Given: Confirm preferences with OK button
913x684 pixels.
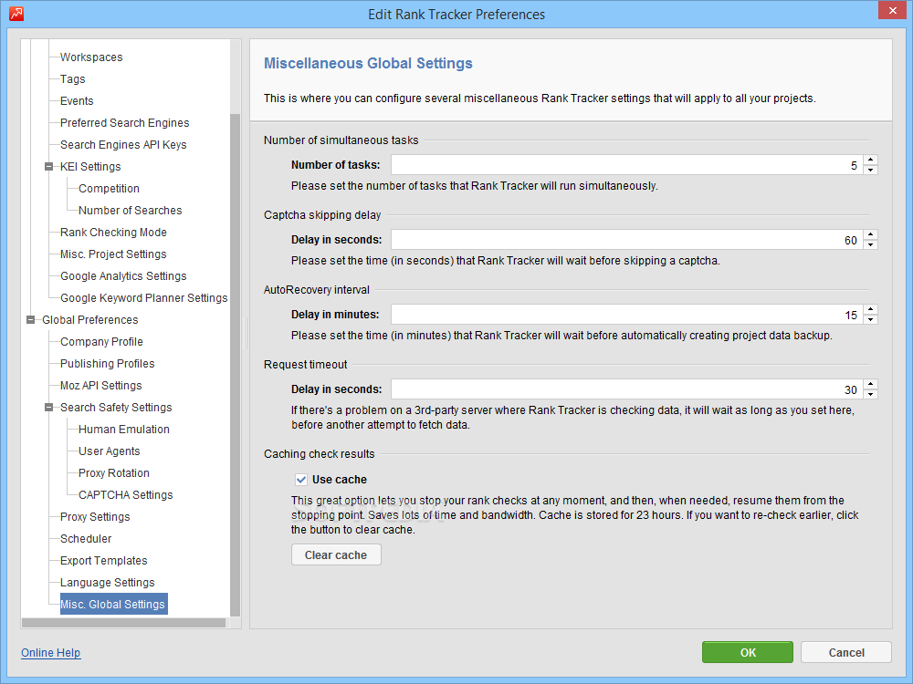Looking at the screenshot, I should pos(748,653).
